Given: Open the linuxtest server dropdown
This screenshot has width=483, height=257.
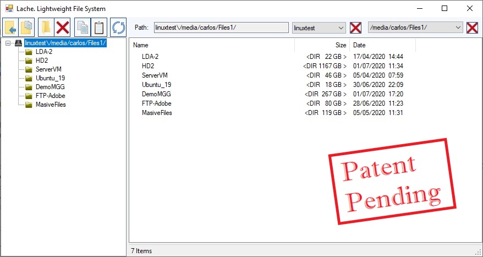Looking at the screenshot, I should click(x=340, y=28).
